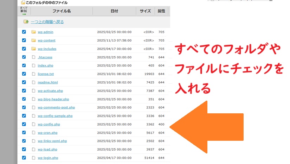Click the wp-load.php file icon

click(x=33, y=149)
